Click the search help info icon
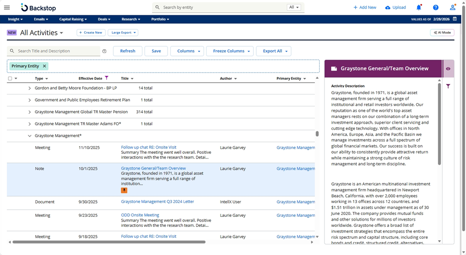Image resolution: width=466 pixels, height=255 pixels. 104,51
